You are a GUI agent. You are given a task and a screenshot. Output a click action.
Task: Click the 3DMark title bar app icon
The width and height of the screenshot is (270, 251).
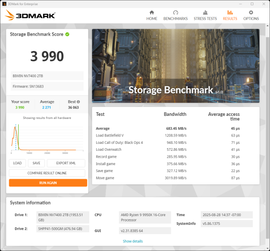4,3
